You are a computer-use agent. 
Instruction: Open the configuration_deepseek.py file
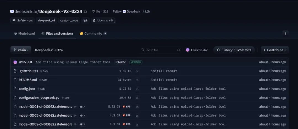coord(39,98)
